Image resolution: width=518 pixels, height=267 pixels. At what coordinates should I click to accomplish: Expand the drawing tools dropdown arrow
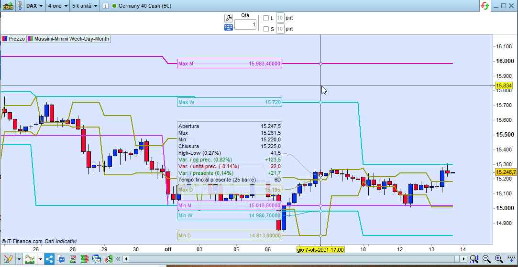point(19,259)
